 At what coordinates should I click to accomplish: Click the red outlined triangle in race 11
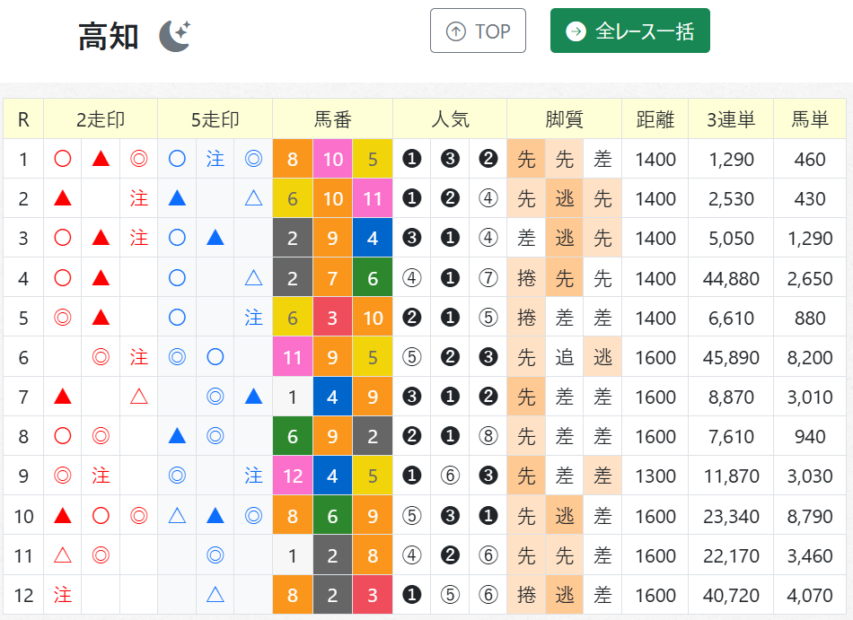click(x=63, y=555)
